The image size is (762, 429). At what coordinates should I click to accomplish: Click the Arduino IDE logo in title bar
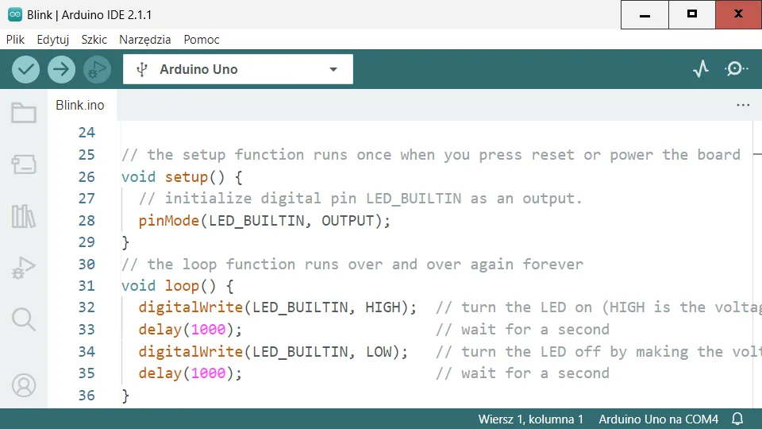point(15,14)
